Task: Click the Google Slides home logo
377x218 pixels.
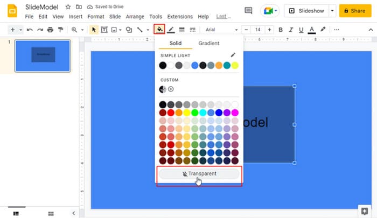Action: pyautogui.click(x=12, y=11)
